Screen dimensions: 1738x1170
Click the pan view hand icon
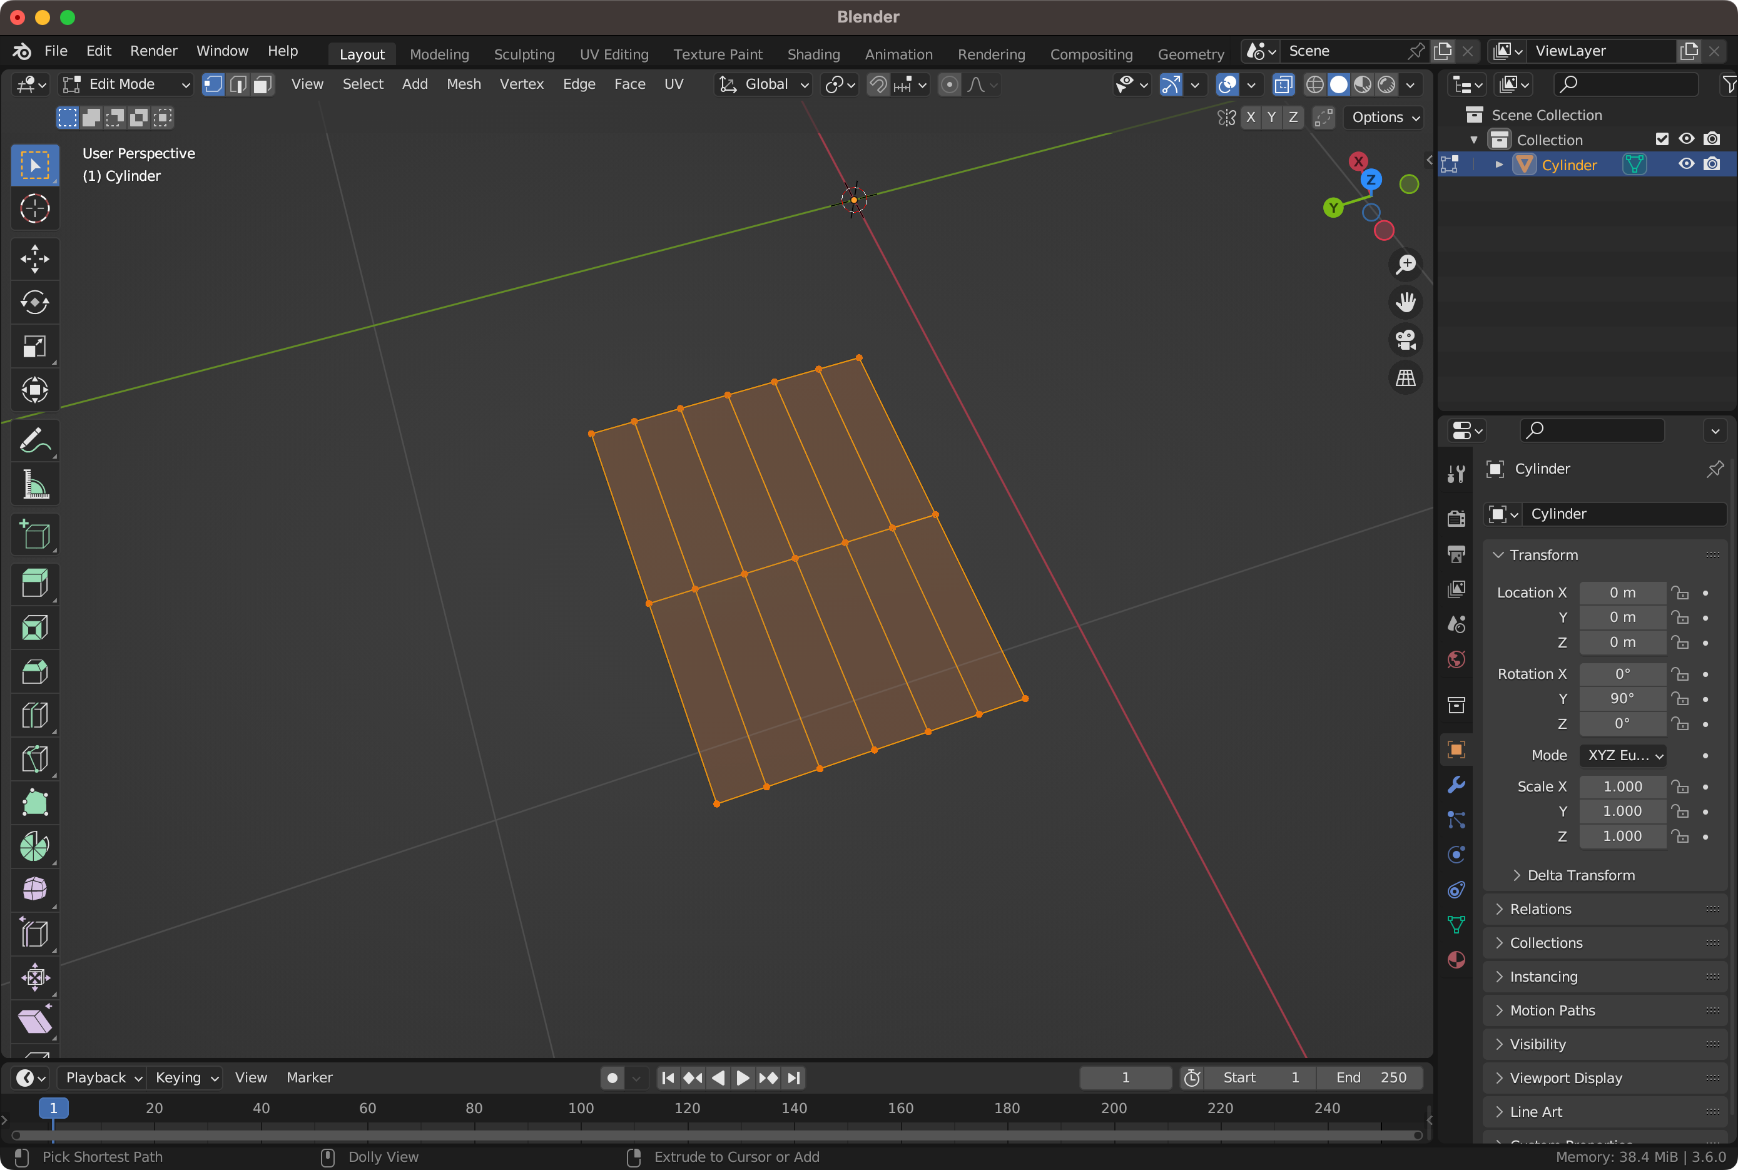tap(1406, 302)
